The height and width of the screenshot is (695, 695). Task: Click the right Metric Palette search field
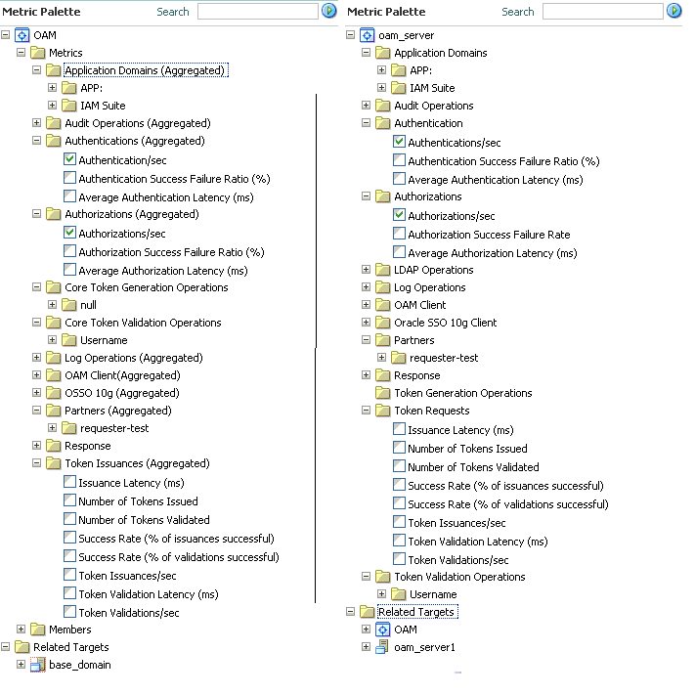602,12
